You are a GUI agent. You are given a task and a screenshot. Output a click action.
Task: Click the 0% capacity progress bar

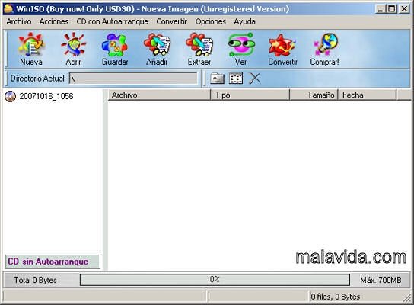point(215,280)
